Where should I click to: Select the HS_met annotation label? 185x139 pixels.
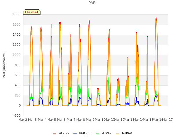[x=32, y=12]
